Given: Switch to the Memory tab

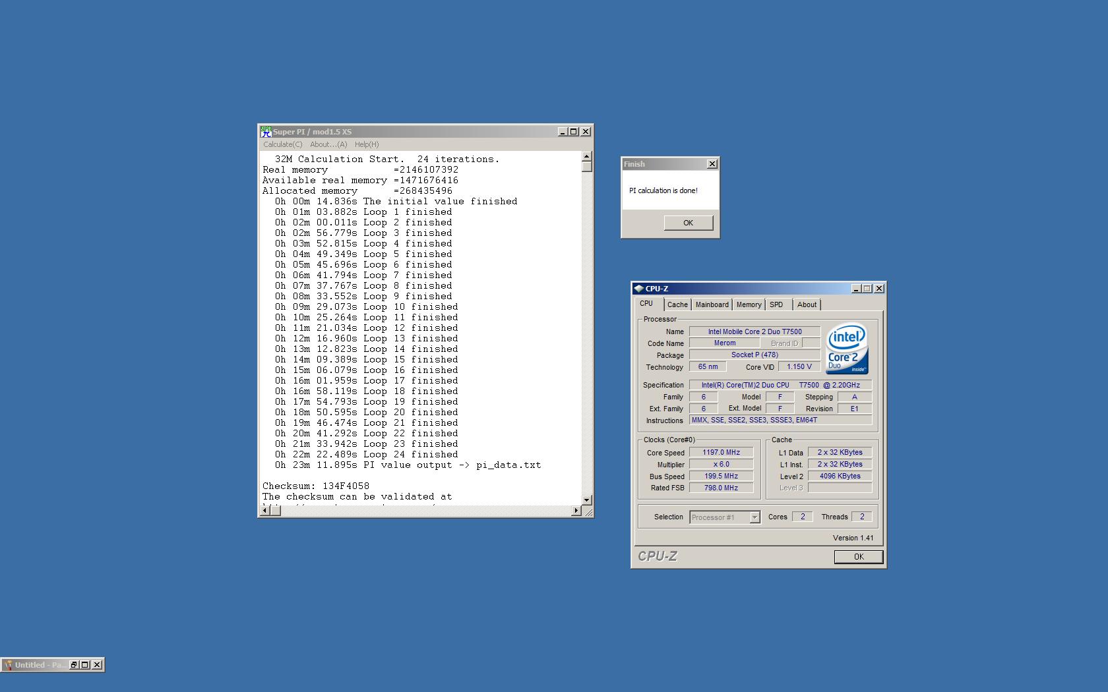Looking at the screenshot, I should [749, 304].
